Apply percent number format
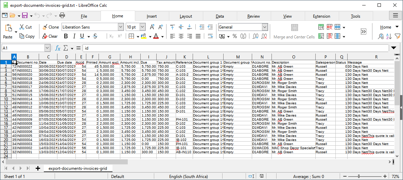Image resolution: width=403 pixels, height=180 pixels. 234,36
